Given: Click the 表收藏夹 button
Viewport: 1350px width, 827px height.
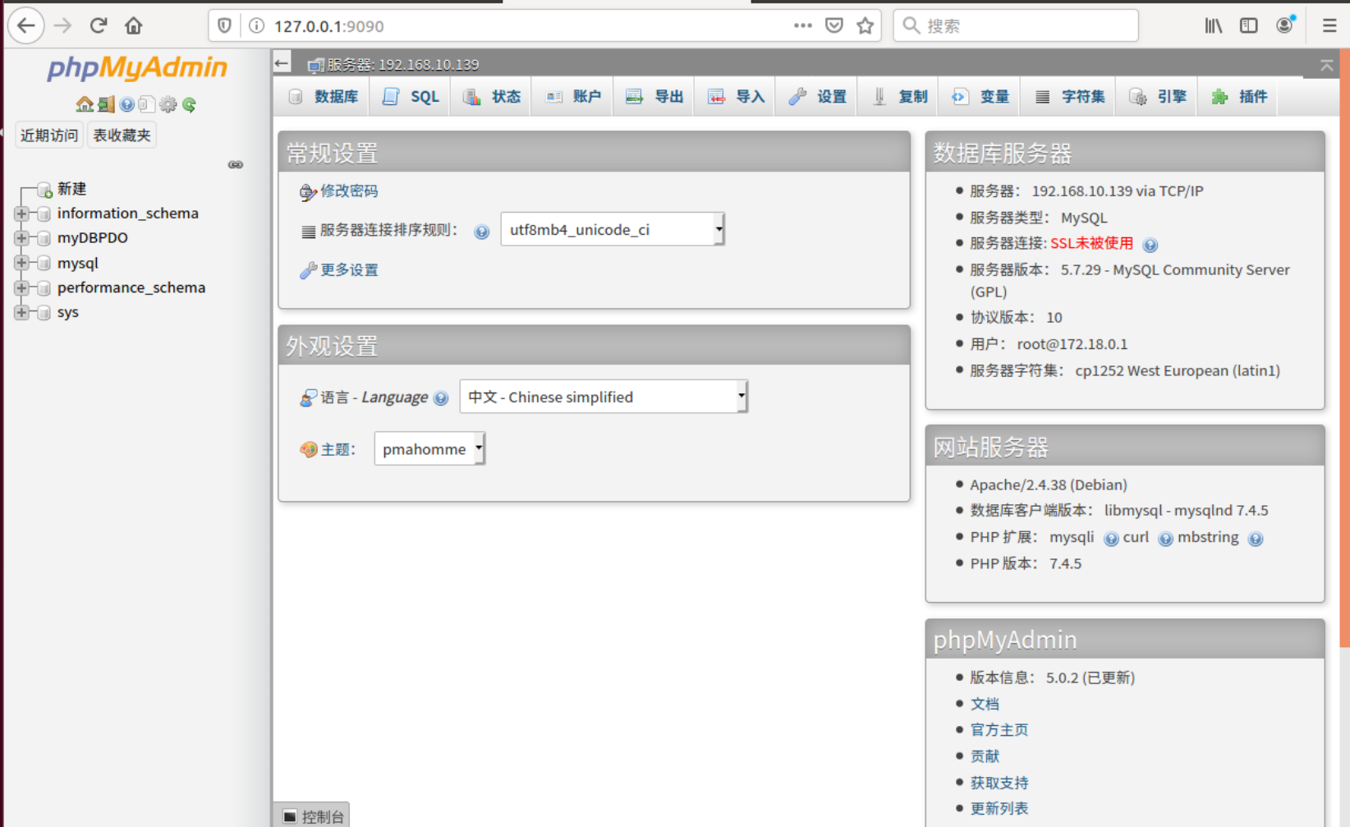Looking at the screenshot, I should click(x=122, y=136).
